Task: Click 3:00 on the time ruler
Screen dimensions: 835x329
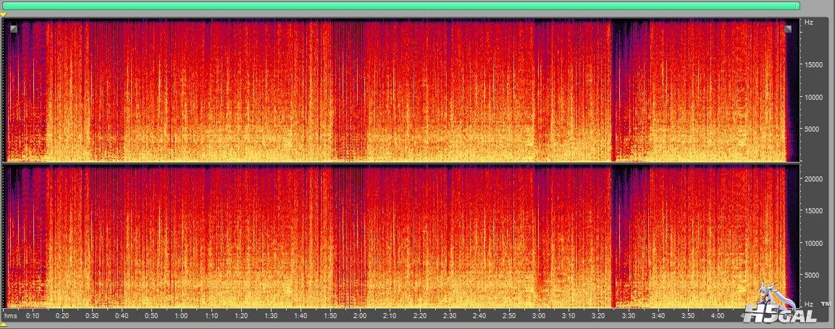Action: 538,315
